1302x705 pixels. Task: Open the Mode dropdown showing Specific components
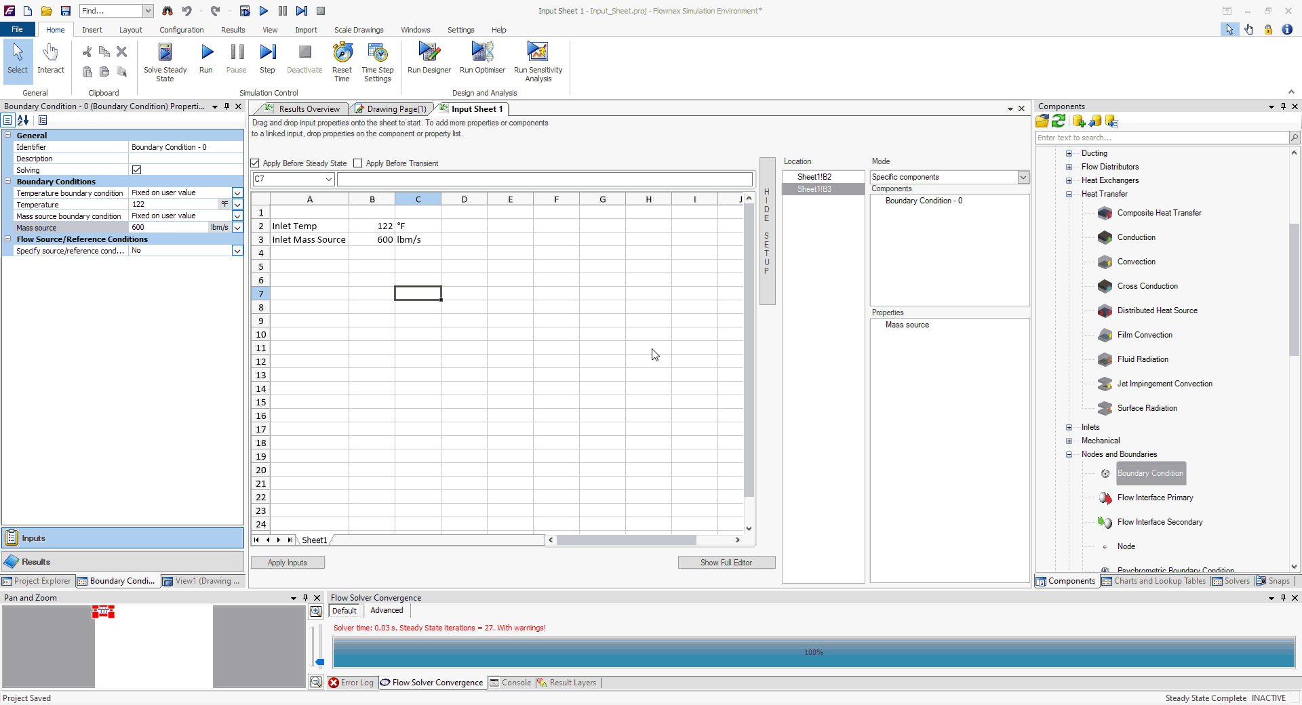click(1023, 177)
